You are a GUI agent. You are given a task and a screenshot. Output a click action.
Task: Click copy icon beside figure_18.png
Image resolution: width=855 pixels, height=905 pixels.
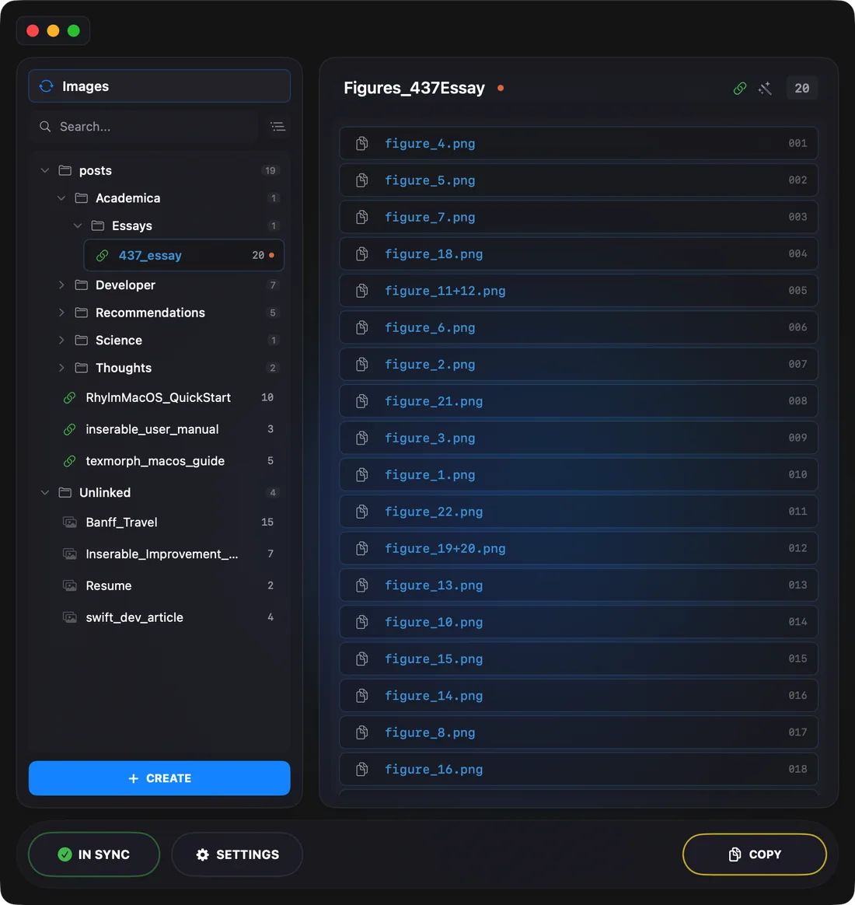coord(361,254)
